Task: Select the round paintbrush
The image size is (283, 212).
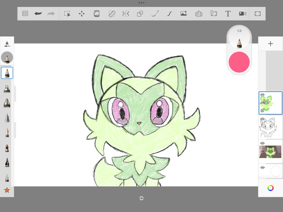Action: pos(7,148)
